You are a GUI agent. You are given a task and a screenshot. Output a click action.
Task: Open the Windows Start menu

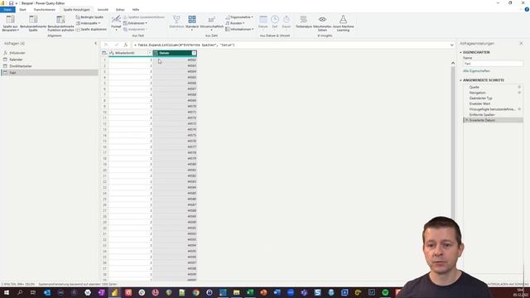click(7, 292)
